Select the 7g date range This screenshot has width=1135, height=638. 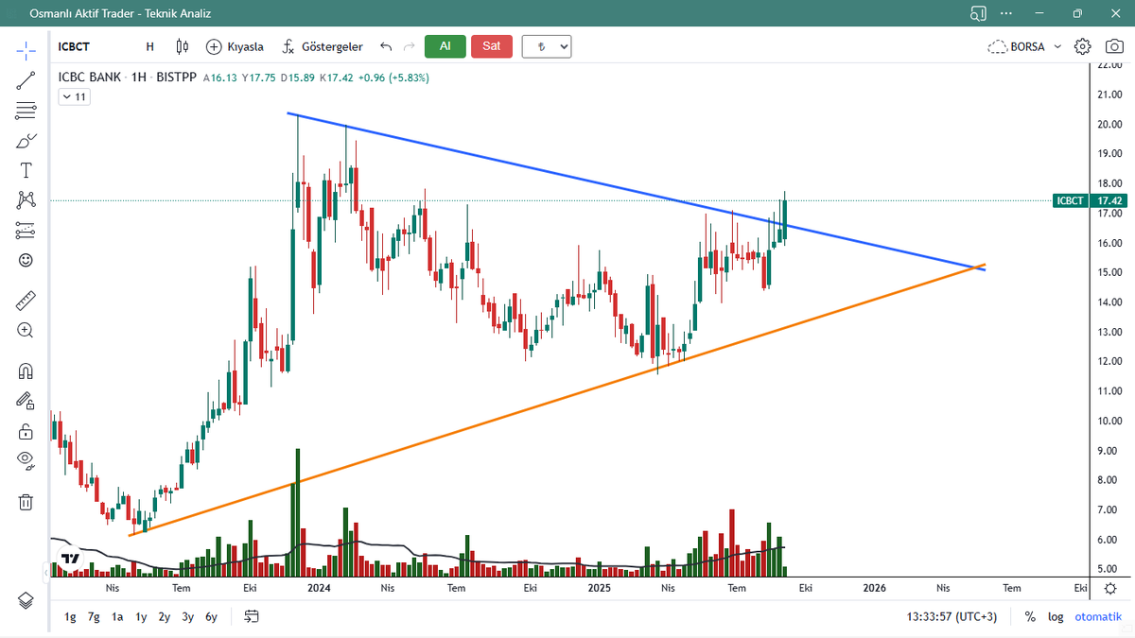pos(94,616)
